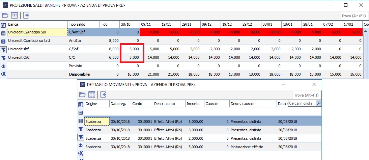This screenshot has width=369, height=160.
Task: Click the filter-with-arrow icon in Dettaglio Movimenti sidebar
Action: pos(81,129)
